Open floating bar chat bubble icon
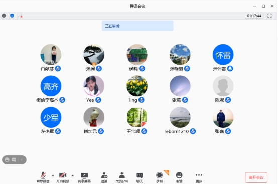 coord(14,160)
